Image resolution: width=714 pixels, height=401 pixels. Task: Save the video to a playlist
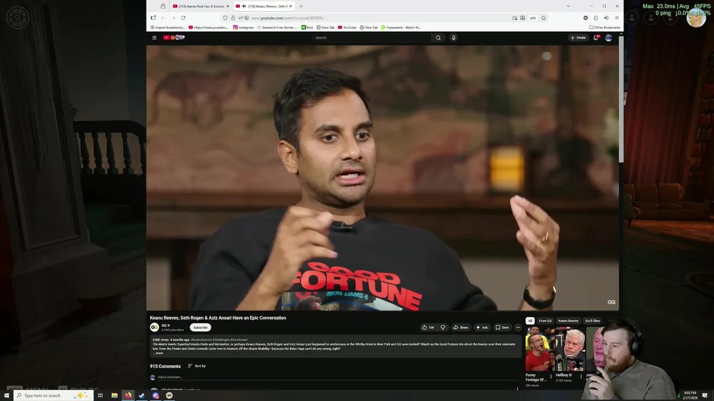[x=502, y=327]
